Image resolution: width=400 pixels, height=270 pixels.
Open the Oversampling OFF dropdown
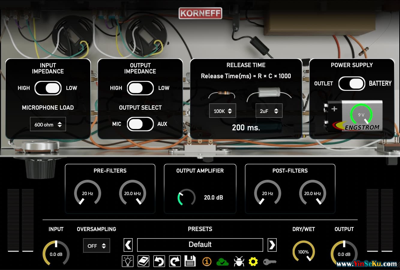pyautogui.click(x=97, y=246)
